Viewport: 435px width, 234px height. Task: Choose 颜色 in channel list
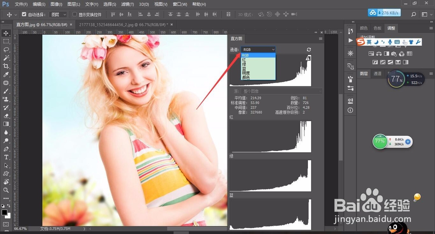[258, 78]
